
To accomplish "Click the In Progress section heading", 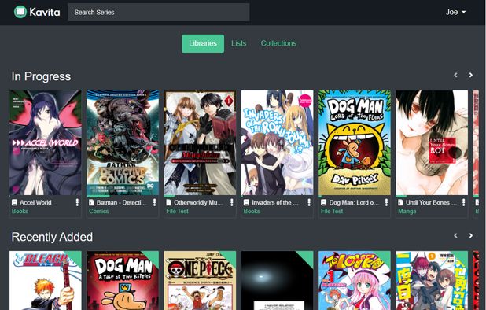I will tap(41, 76).
